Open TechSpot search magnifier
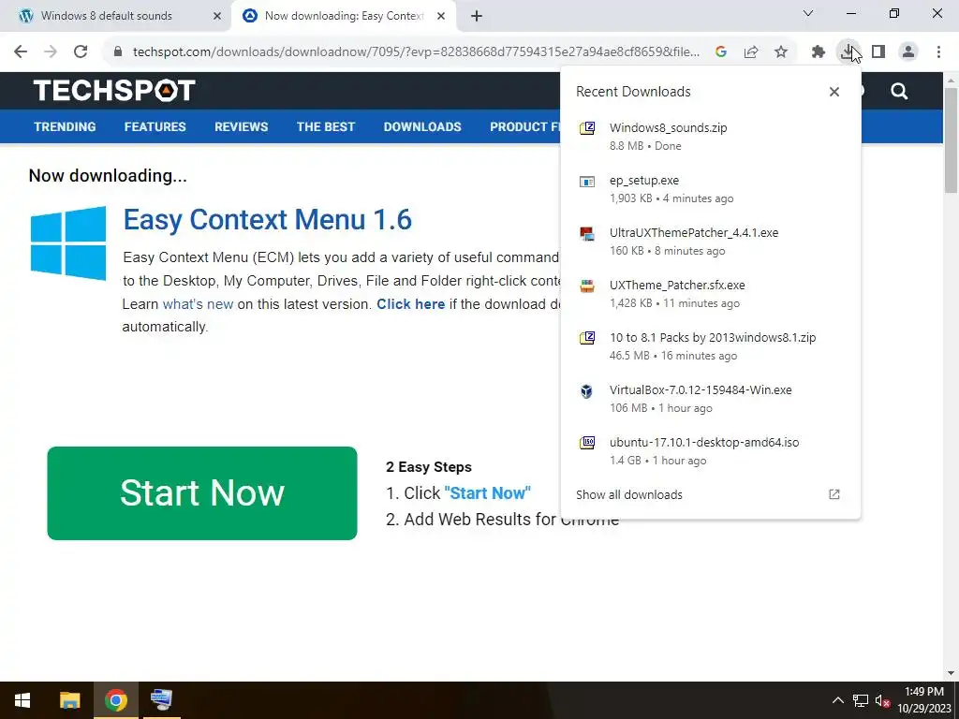The image size is (959, 719). click(899, 91)
